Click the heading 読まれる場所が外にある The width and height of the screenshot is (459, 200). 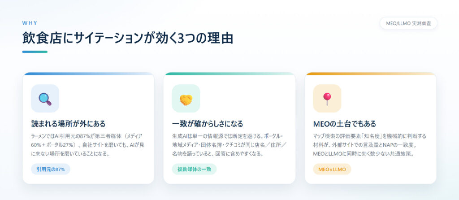pyautogui.click(x=68, y=124)
